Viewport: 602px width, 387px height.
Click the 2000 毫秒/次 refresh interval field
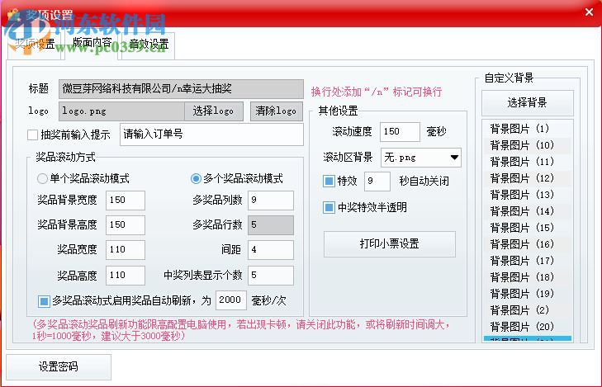coord(231,300)
